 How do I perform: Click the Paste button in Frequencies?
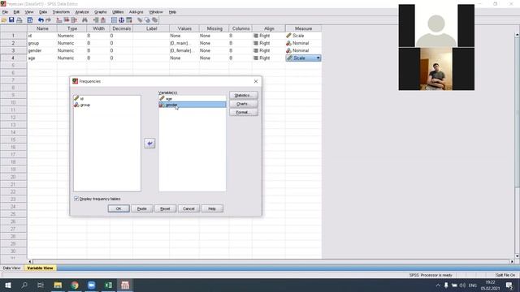(x=142, y=208)
